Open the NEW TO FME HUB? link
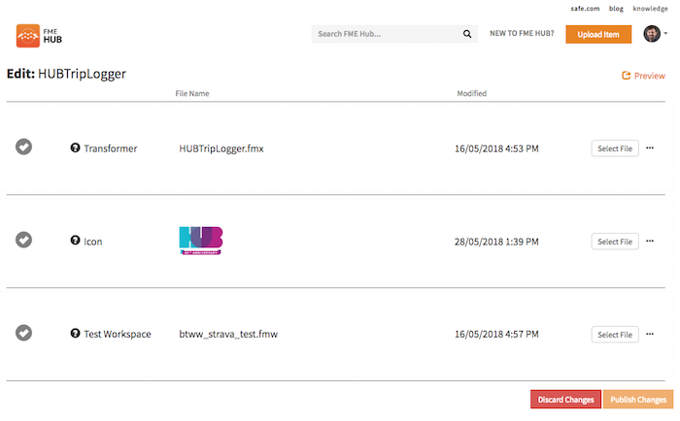Screen dimensions: 680x421 [x=522, y=33]
